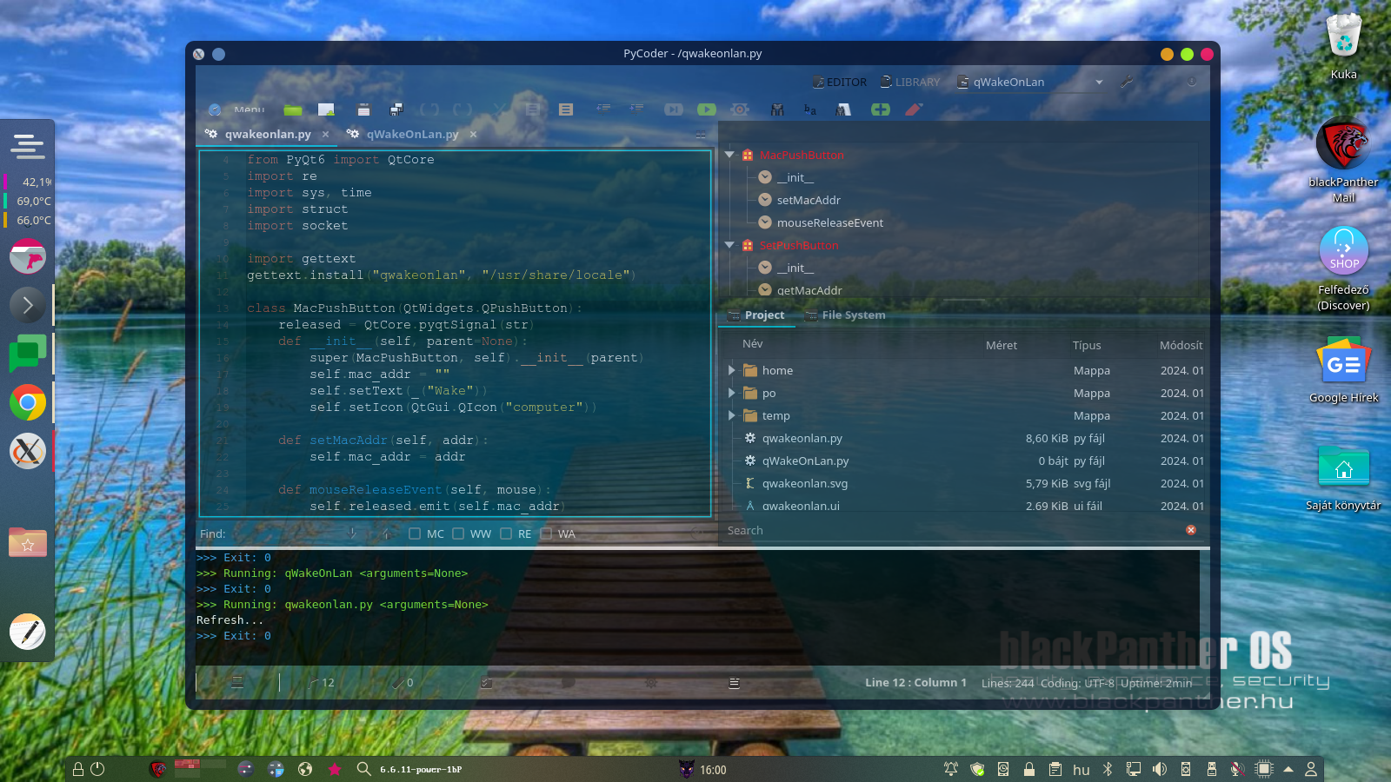
Task: Select mouseReleaseEvent in class outline
Action: [830, 222]
